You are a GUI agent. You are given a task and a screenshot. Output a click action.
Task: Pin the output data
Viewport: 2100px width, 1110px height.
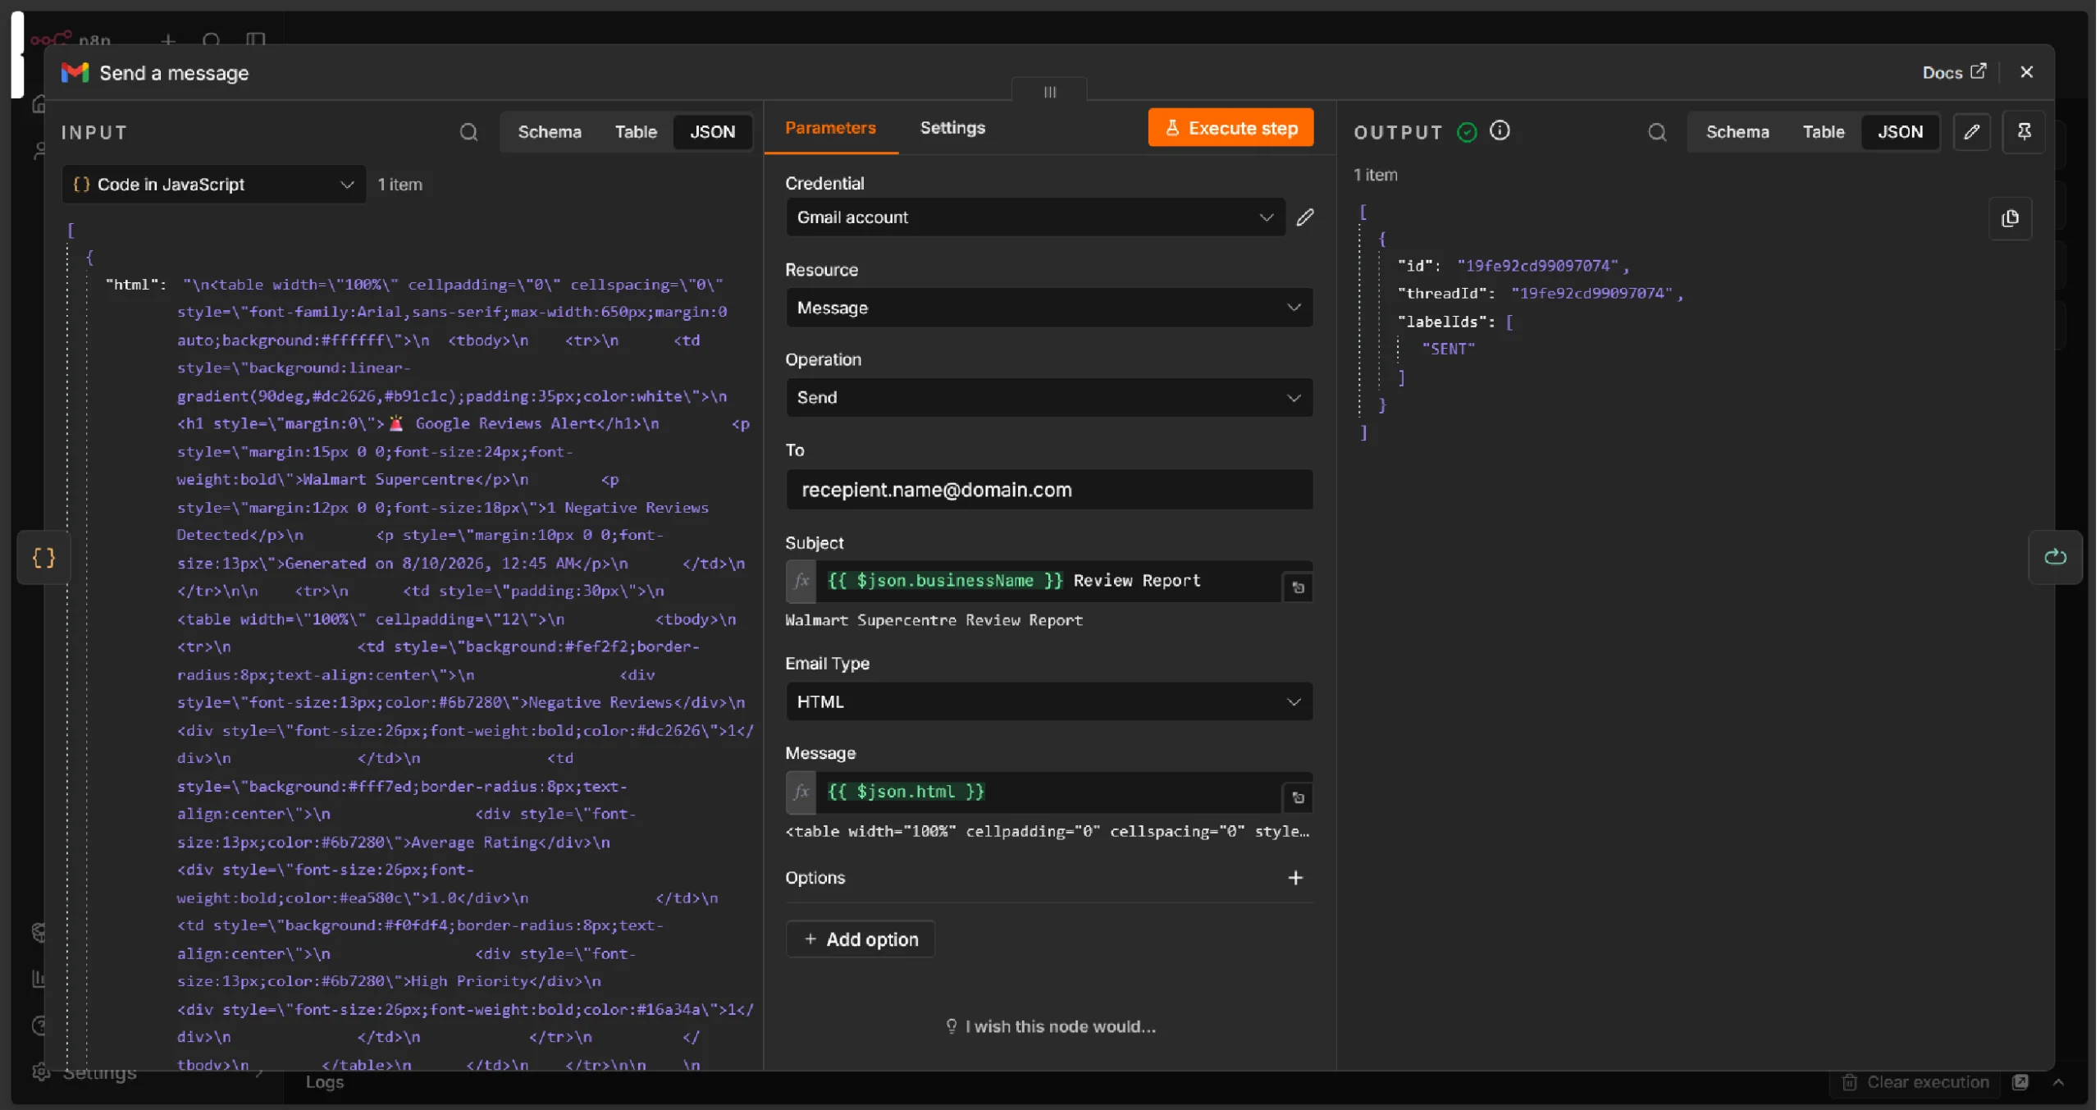coord(2024,132)
